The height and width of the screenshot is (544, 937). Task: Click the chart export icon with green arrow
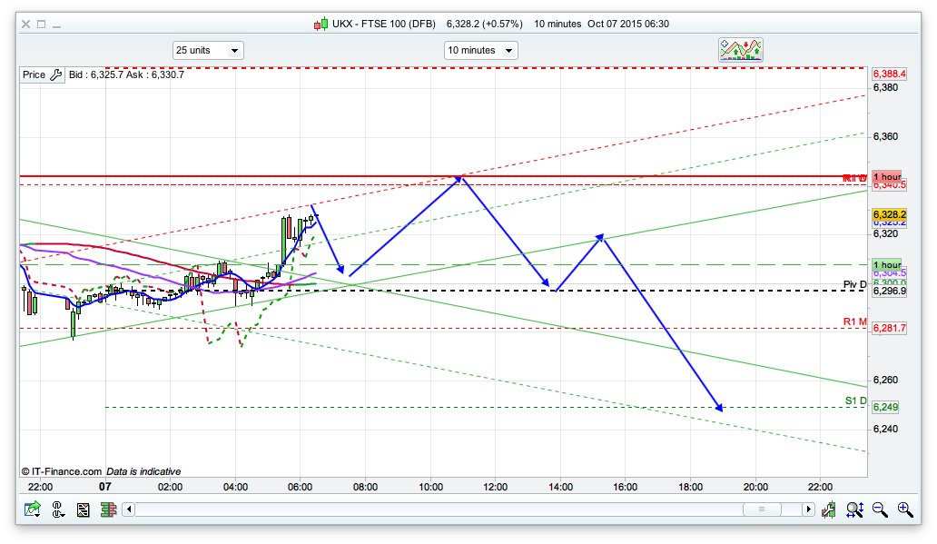[33, 510]
